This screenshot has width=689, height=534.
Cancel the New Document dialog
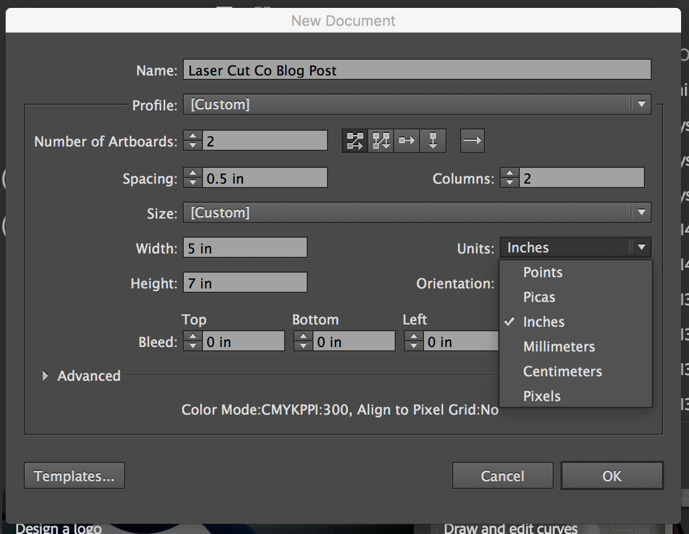click(x=503, y=476)
